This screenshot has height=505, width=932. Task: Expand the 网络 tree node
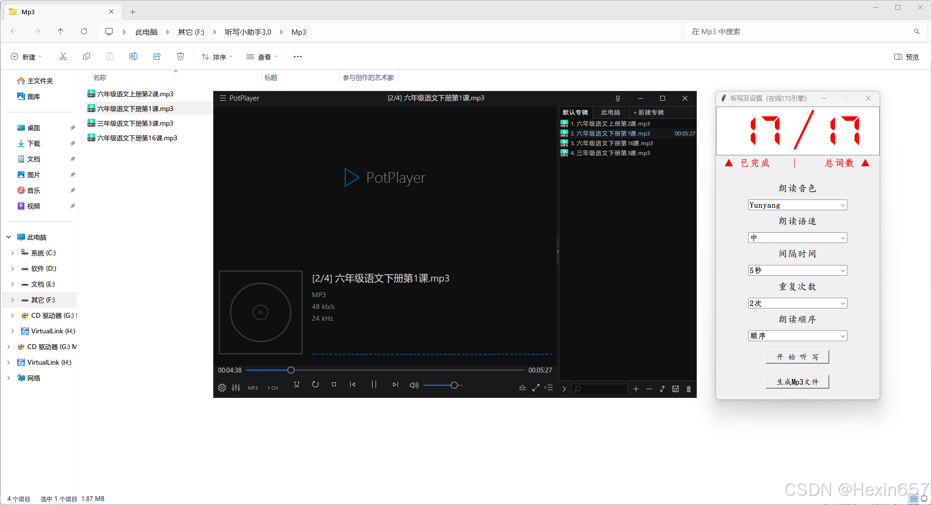pyautogui.click(x=8, y=378)
